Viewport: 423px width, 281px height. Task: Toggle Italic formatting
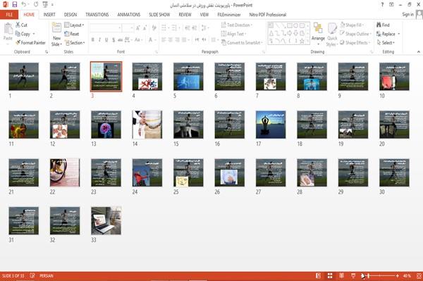(99, 40)
